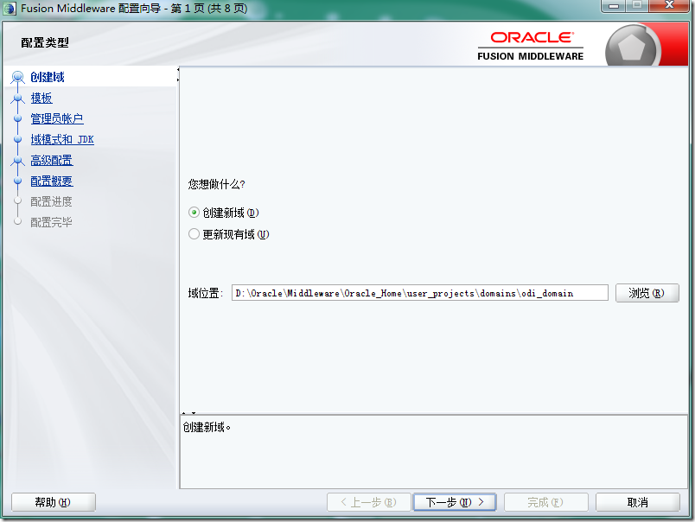Click the 浏览 browse button
The height and width of the screenshot is (522, 695).
click(647, 293)
